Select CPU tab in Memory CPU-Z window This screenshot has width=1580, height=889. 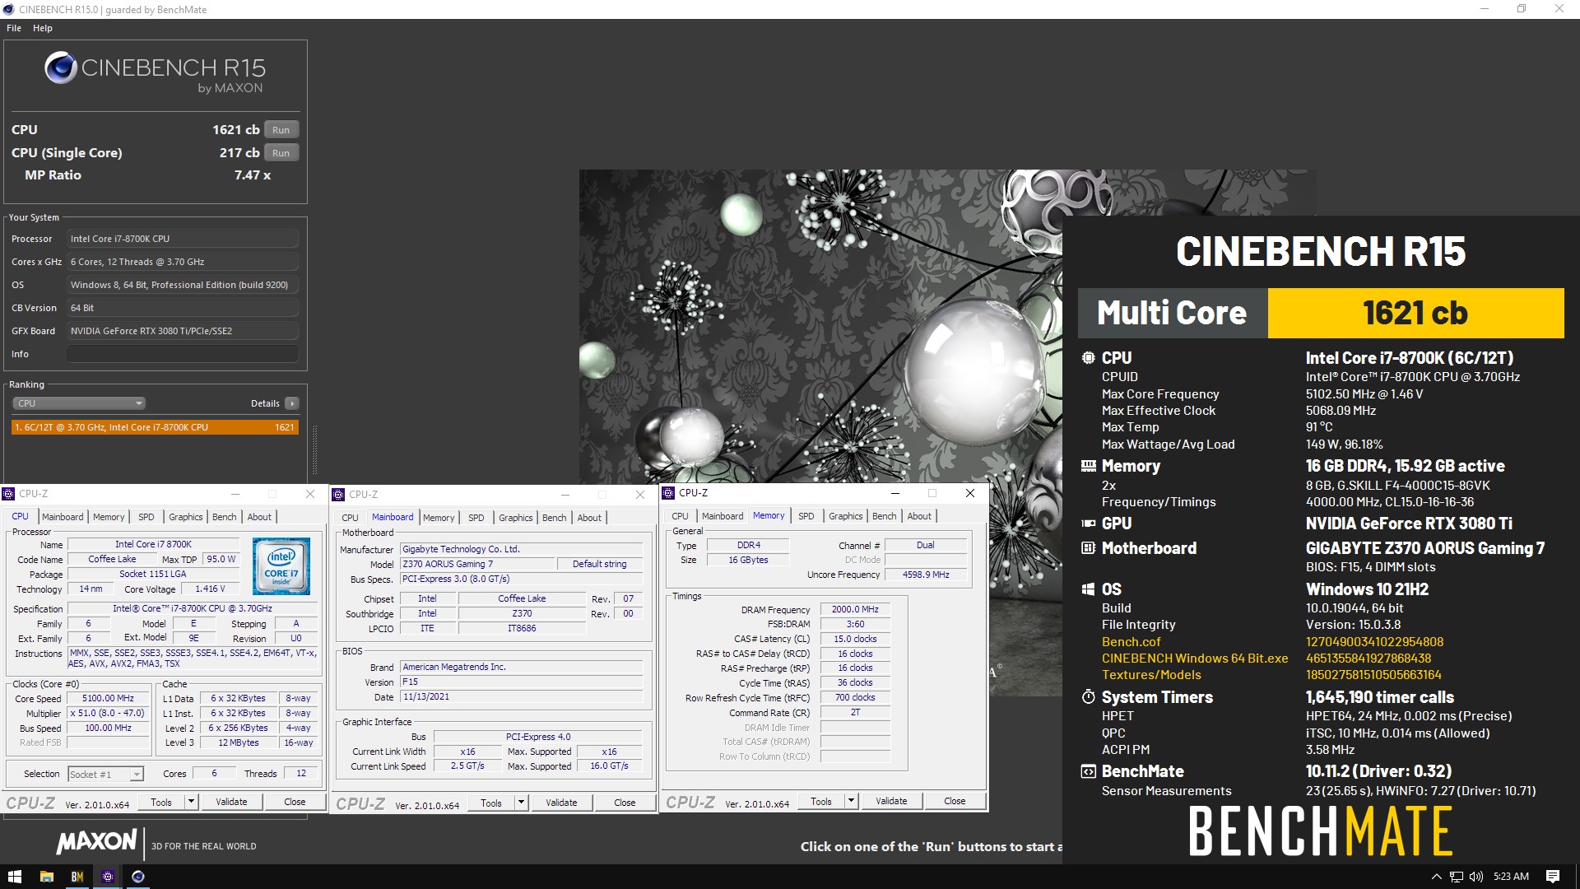(x=680, y=516)
